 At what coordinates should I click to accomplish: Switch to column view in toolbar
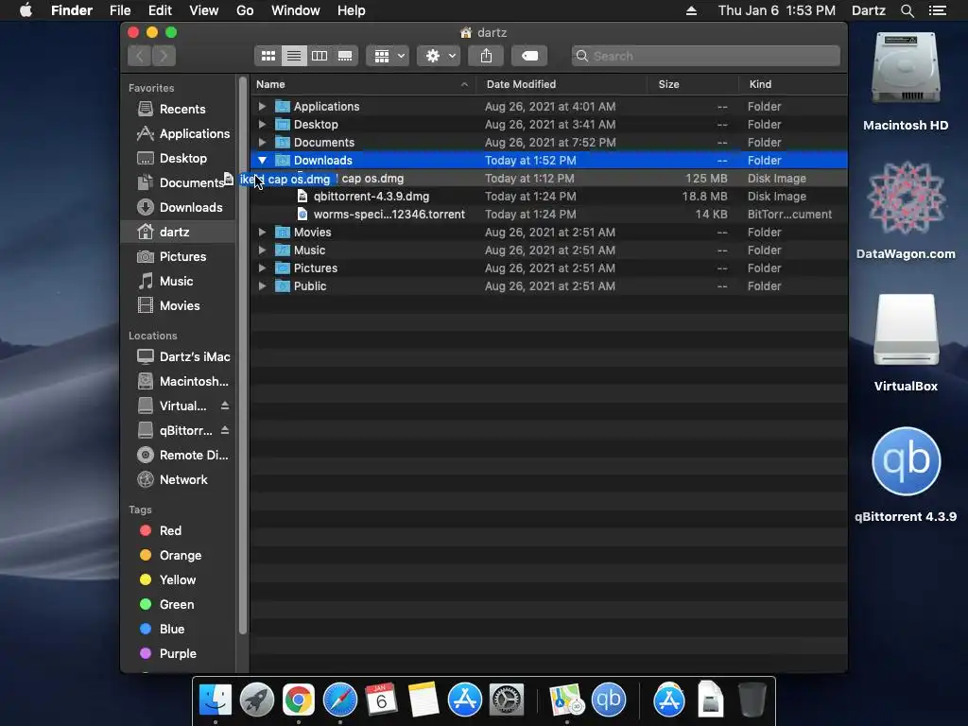click(320, 56)
